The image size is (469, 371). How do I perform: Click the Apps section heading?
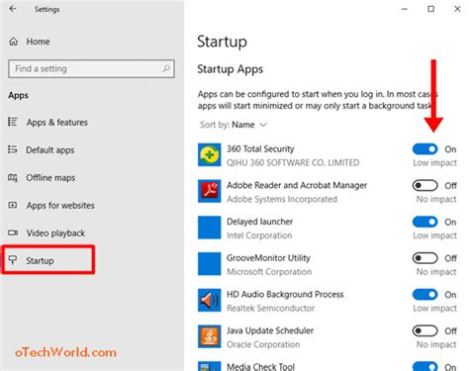point(18,96)
